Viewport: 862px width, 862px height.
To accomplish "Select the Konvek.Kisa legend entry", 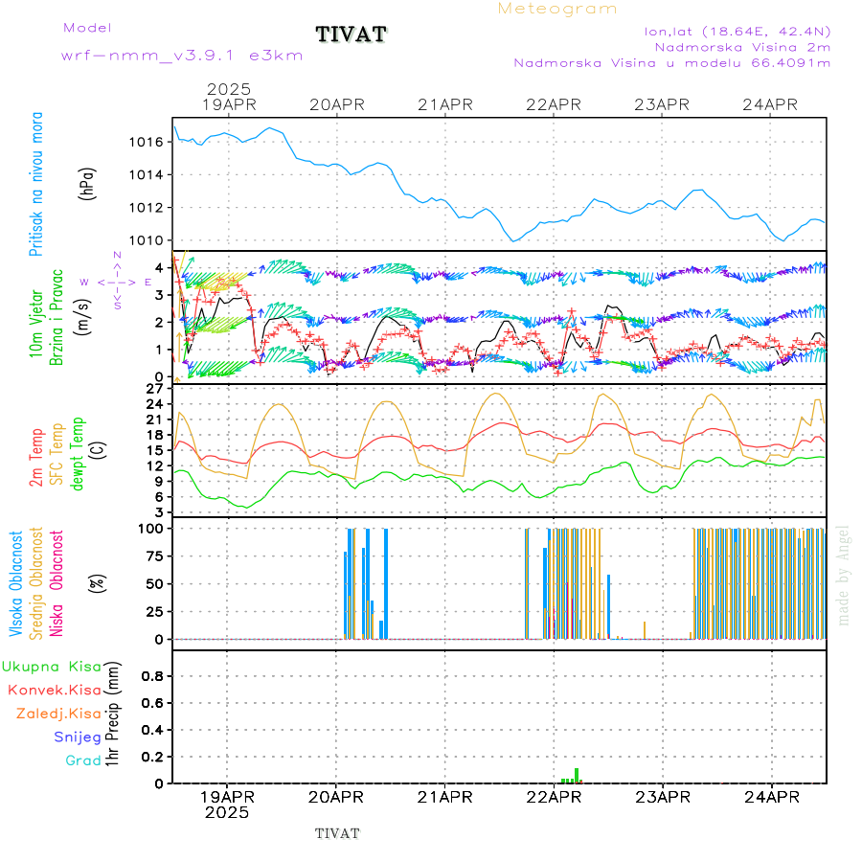I will click(x=54, y=690).
